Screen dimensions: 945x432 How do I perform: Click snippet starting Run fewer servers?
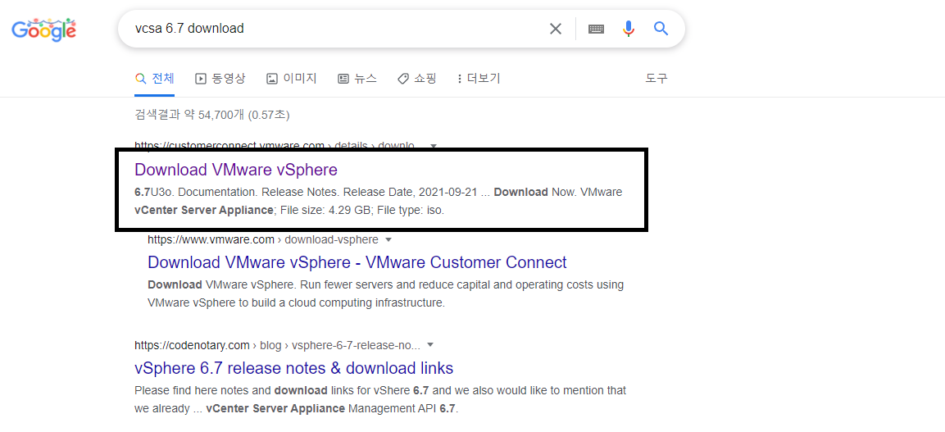[x=386, y=293]
